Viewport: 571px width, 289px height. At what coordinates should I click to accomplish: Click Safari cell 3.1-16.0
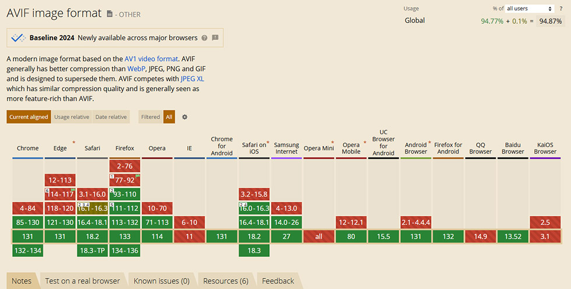pos(93,194)
